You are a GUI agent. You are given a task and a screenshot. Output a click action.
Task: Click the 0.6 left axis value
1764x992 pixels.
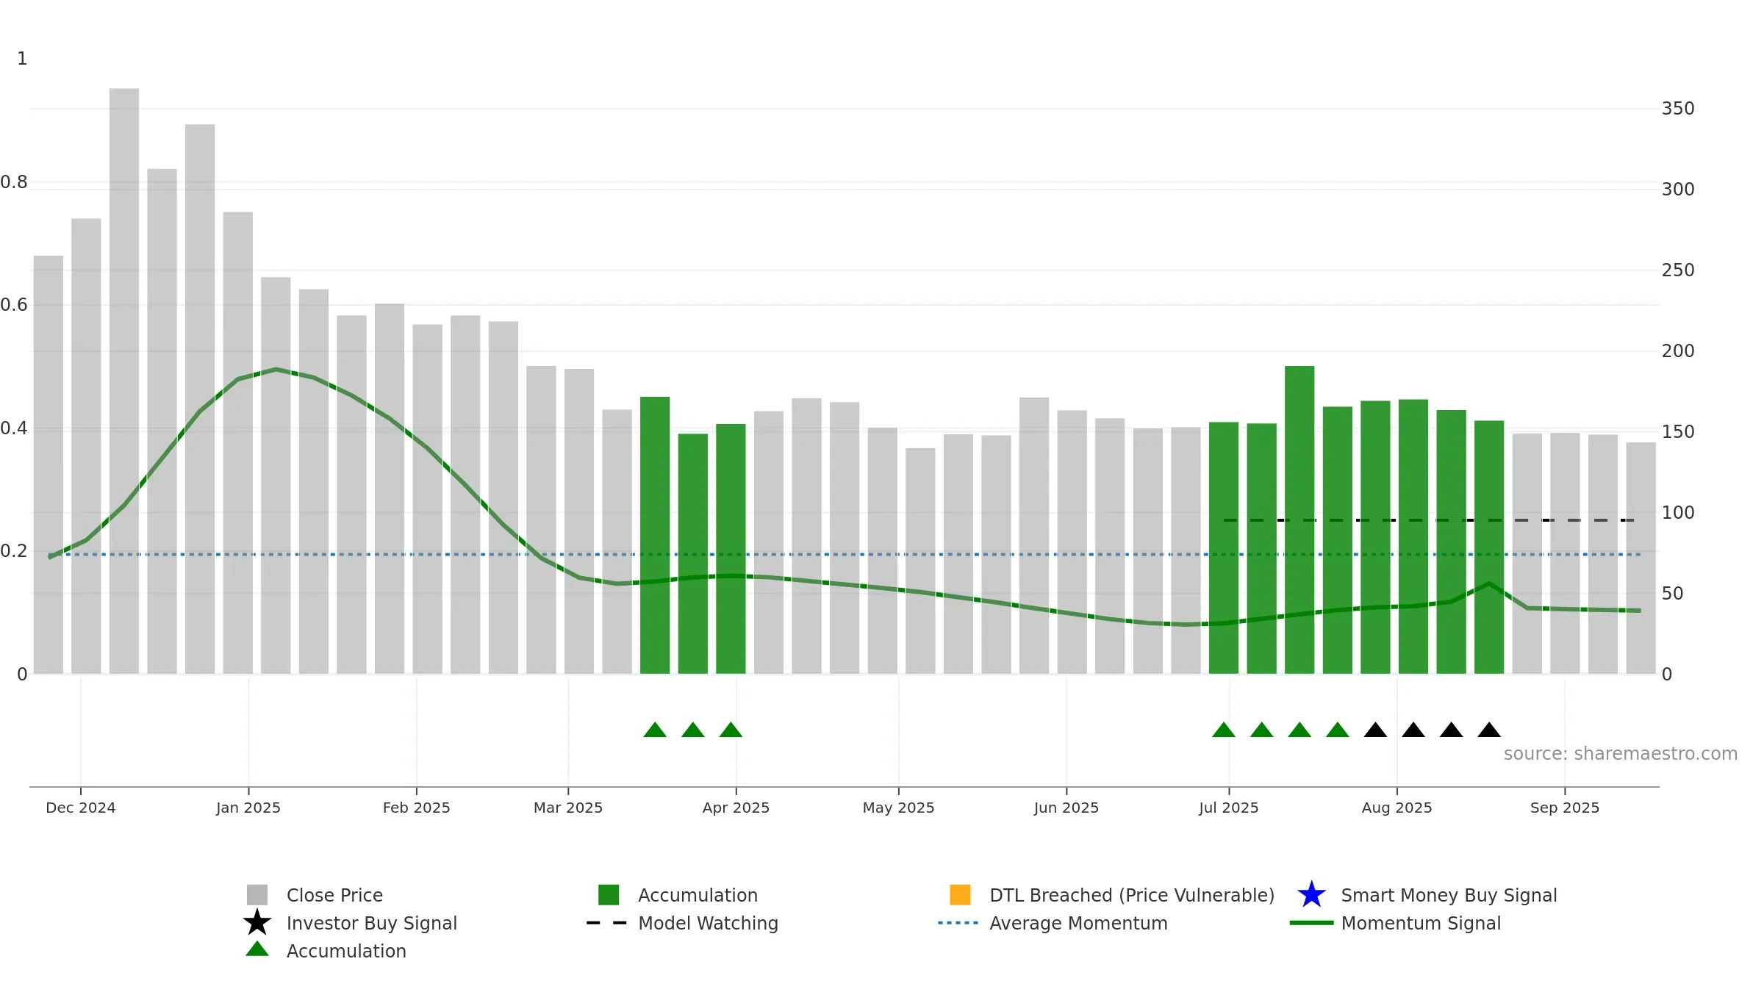coord(14,305)
